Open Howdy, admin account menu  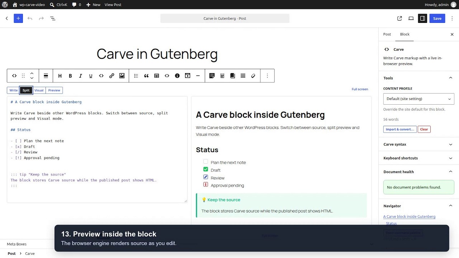(440, 5)
